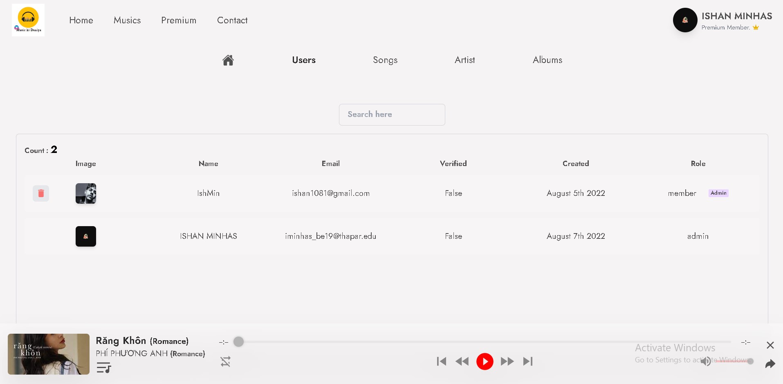Screen dimensions: 783x384
Task: Switch to the Songs tab
Action: (385, 60)
